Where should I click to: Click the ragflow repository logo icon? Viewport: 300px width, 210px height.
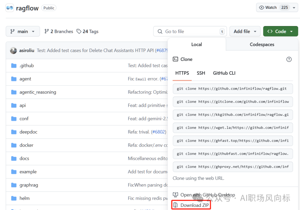[9, 8]
